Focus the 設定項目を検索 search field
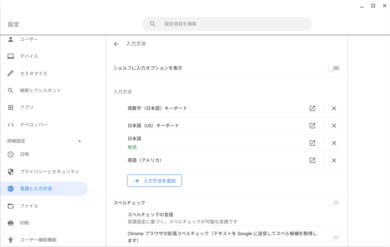 point(227,24)
